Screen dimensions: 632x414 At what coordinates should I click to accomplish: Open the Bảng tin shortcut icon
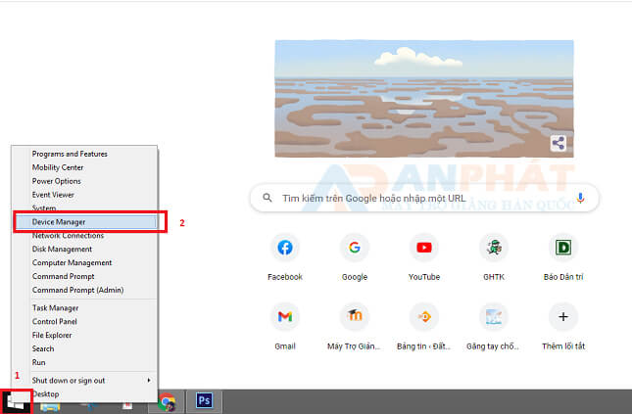[x=424, y=316]
